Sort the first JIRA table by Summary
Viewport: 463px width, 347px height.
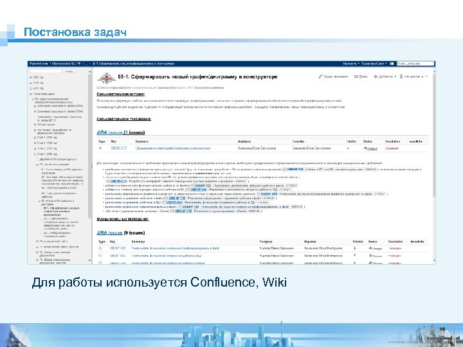click(142, 141)
